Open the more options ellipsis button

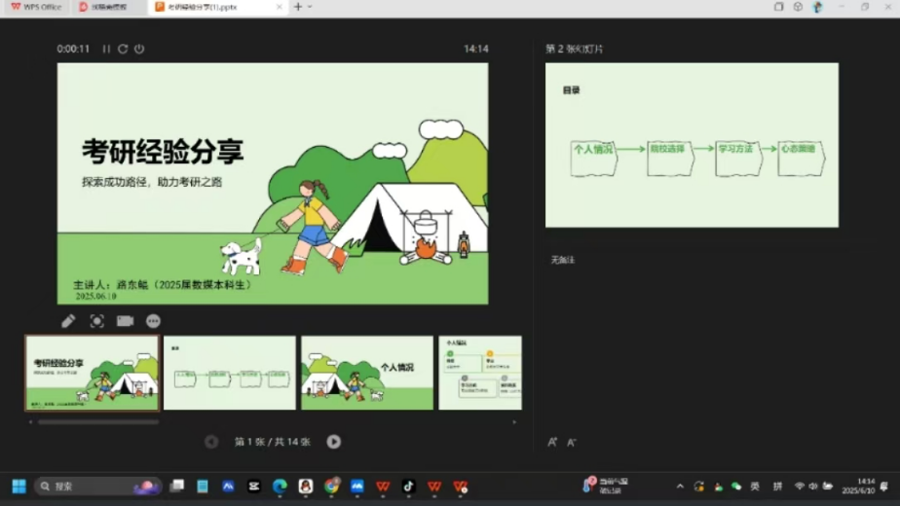click(x=153, y=321)
